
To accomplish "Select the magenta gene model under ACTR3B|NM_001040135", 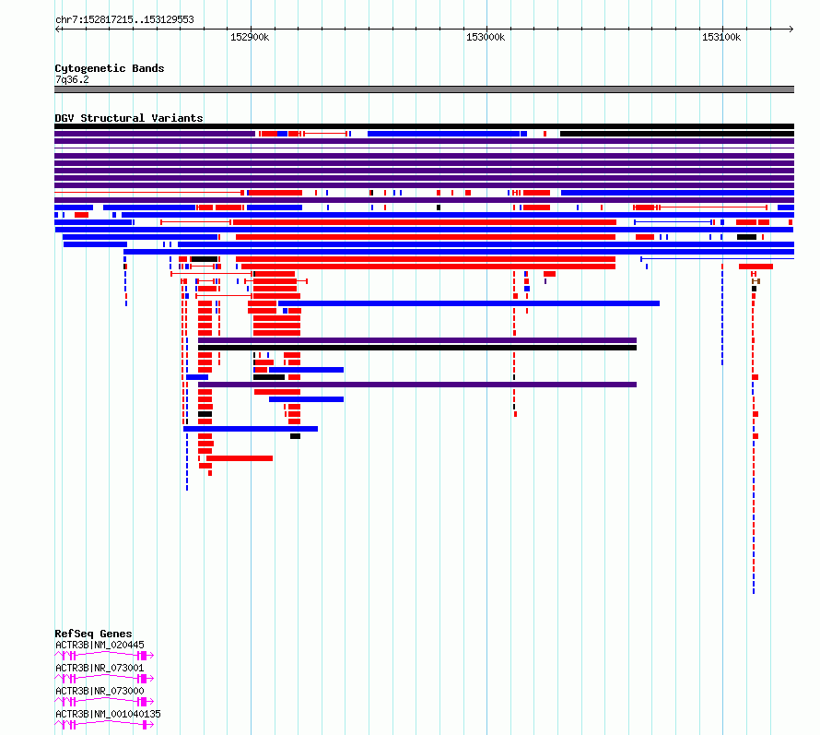I will (x=104, y=725).
